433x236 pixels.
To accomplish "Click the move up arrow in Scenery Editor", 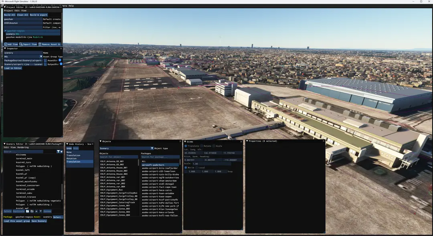I will point(36,211).
